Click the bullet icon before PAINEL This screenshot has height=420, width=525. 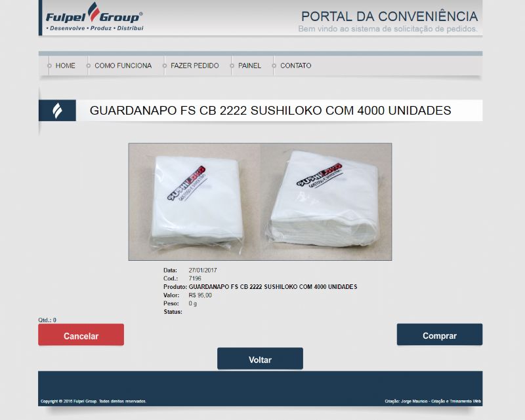pos(232,66)
